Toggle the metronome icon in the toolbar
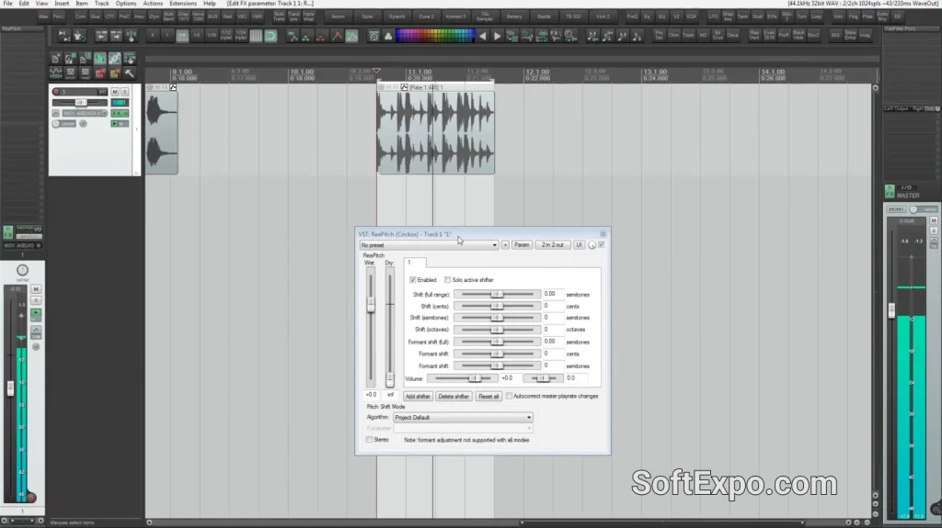 pyautogui.click(x=374, y=36)
